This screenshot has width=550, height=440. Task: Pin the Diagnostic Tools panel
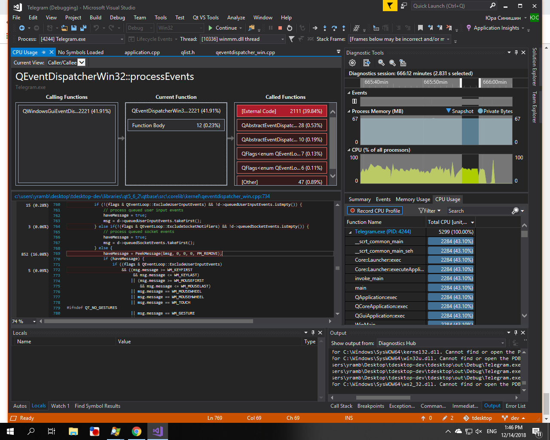516,52
